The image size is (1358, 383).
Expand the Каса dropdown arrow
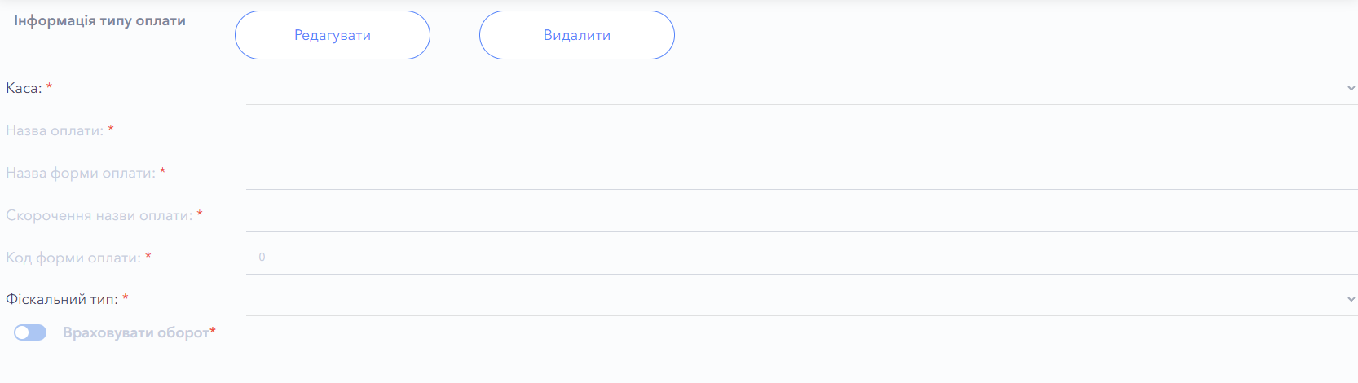pos(1351,88)
